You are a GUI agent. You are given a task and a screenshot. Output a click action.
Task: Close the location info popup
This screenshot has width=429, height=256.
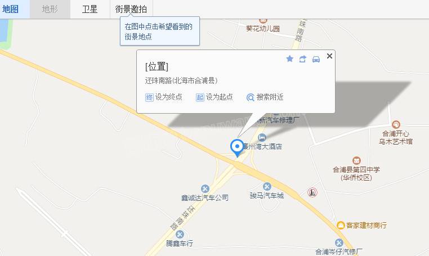(329, 56)
